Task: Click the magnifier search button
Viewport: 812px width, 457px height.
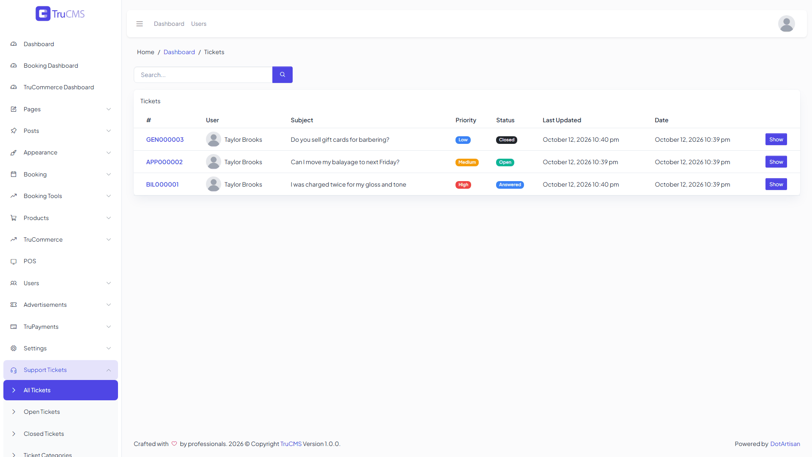Action: (283, 74)
